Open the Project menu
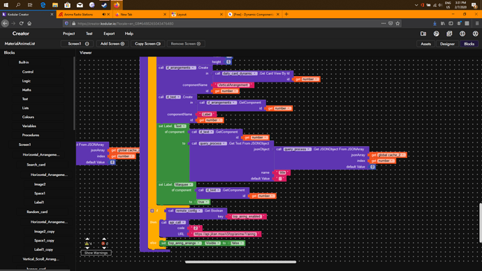 click(69, 34)
